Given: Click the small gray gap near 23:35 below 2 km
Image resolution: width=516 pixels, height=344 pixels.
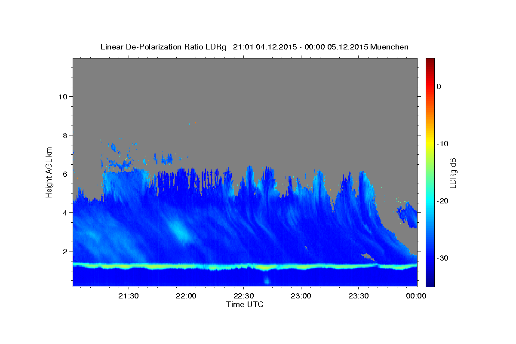Looking at the screenshot, I should click(368, 257).
